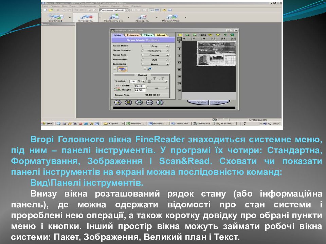Click the scanned image thumbnail in the preview area
This screenshot has width=326, height=244.
pos(216,53)
